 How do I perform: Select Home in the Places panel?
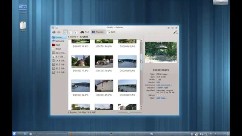(x=59, y=37)
